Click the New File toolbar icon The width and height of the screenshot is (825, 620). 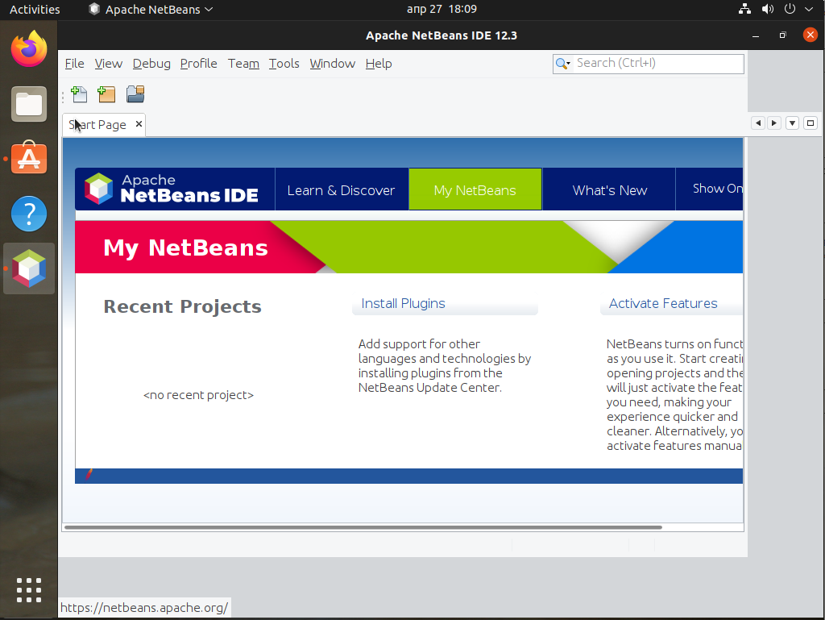pyautogui.click(x=79, y=94)
